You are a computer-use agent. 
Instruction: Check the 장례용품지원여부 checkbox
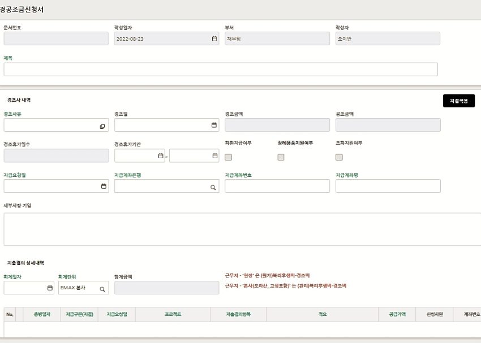pos(281,157)
